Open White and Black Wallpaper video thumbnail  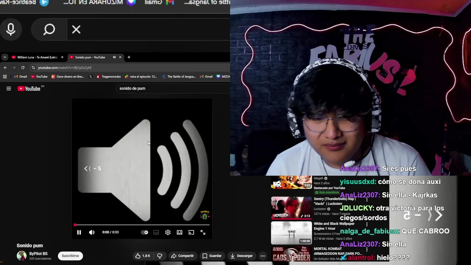[291, 233]
